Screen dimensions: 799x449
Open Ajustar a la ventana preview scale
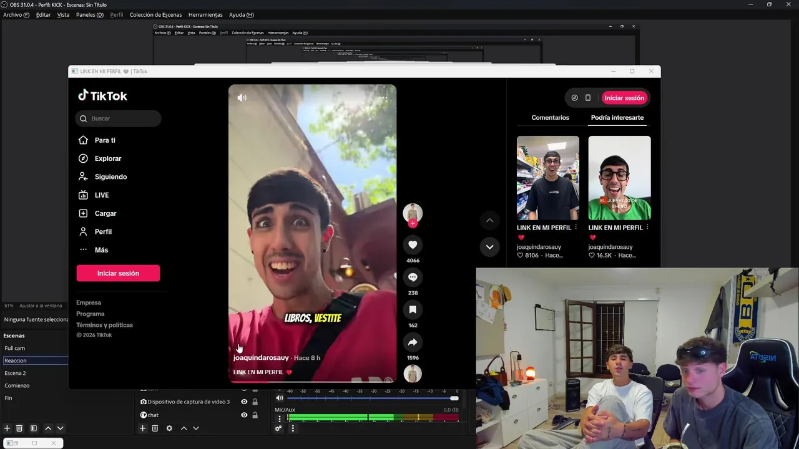pos(41,306)
